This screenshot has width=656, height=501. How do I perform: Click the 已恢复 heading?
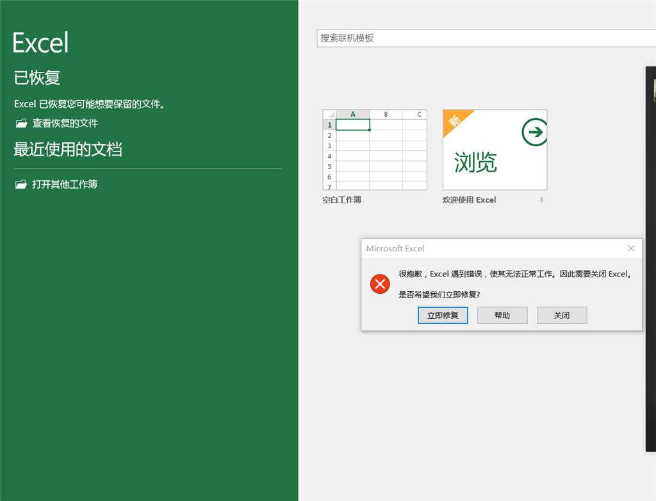click(x=37, y=78)
